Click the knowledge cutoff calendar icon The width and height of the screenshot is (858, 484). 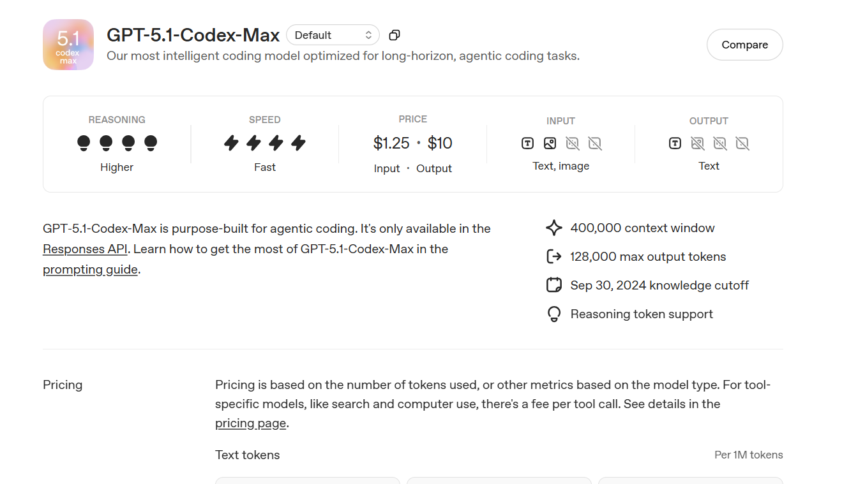(553, 284)
